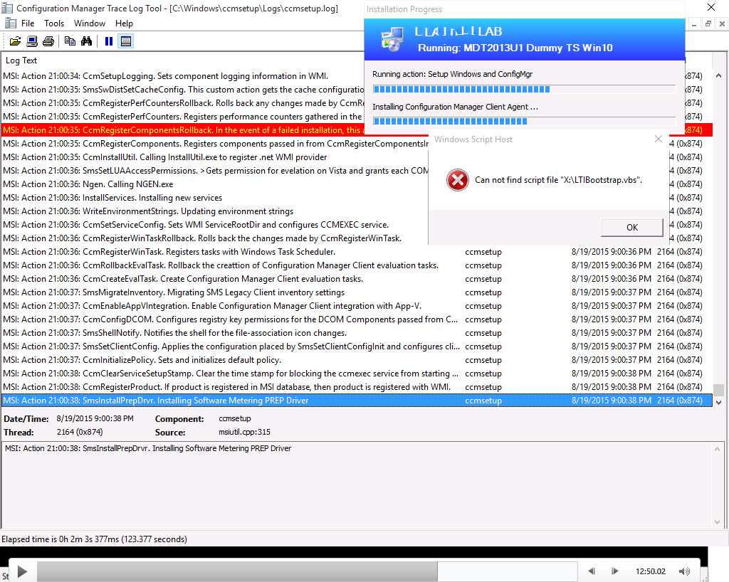
Task: Select the Ngen. Calling NGEN.exe log row
Action: [x=357, y=184]
